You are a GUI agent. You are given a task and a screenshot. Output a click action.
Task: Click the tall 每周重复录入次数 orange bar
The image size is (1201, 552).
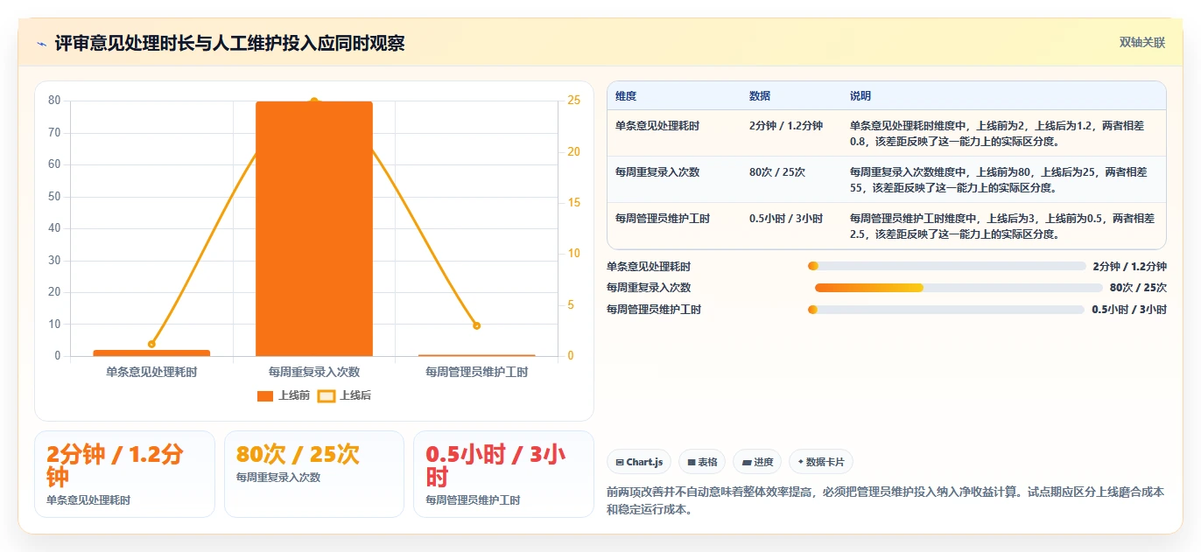pos(314,228)
